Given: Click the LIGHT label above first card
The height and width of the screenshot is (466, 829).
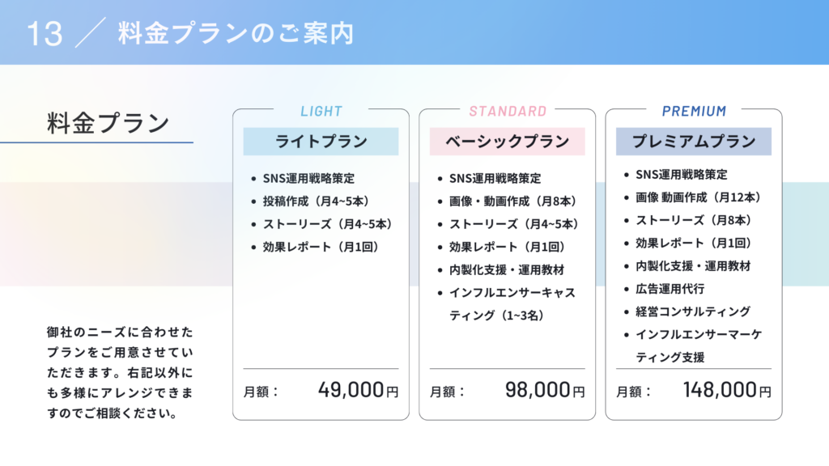Looking at the screenshot, I should [x=321, y=111].
